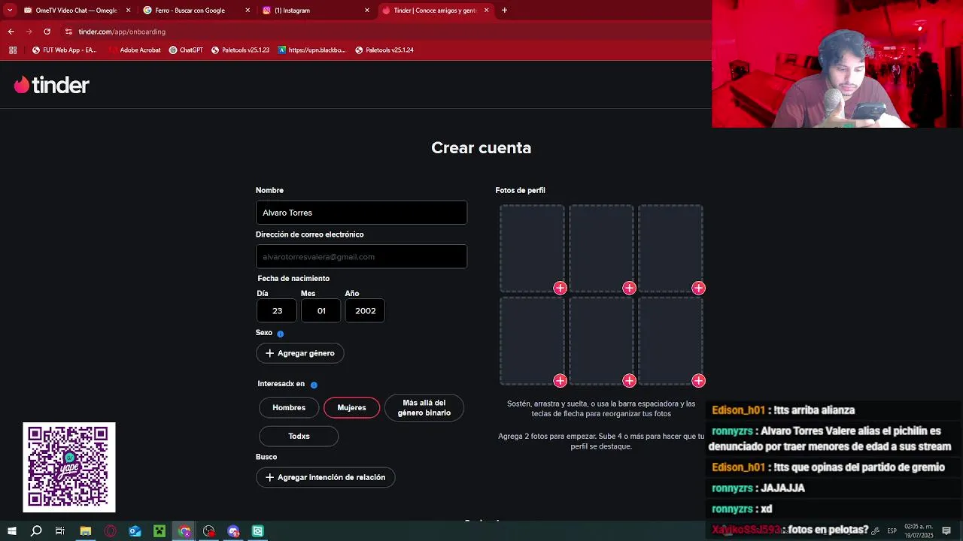Open FUT Web App bookmark

[x=65, y=50]
